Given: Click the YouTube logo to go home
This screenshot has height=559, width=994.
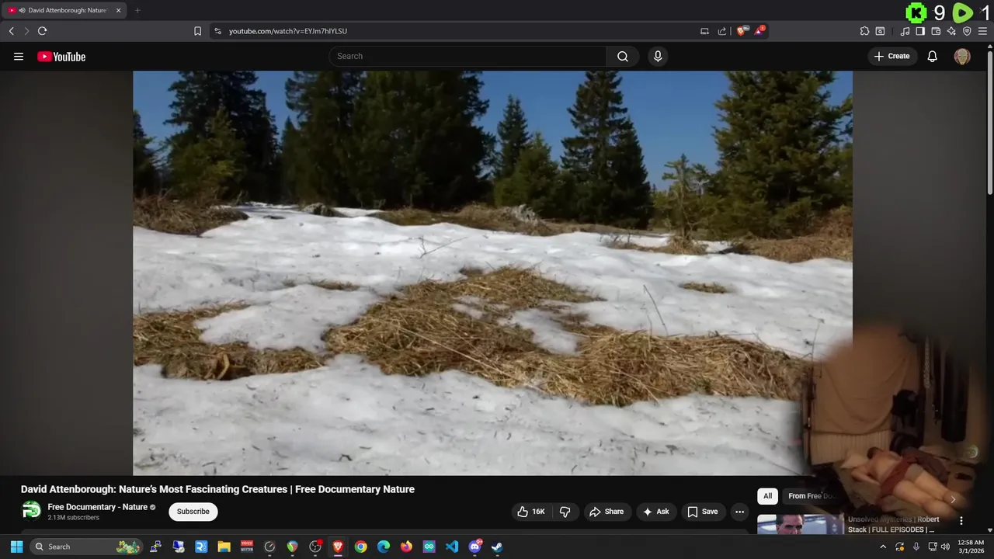Looking at the screenshot, I should pos(61,56).
